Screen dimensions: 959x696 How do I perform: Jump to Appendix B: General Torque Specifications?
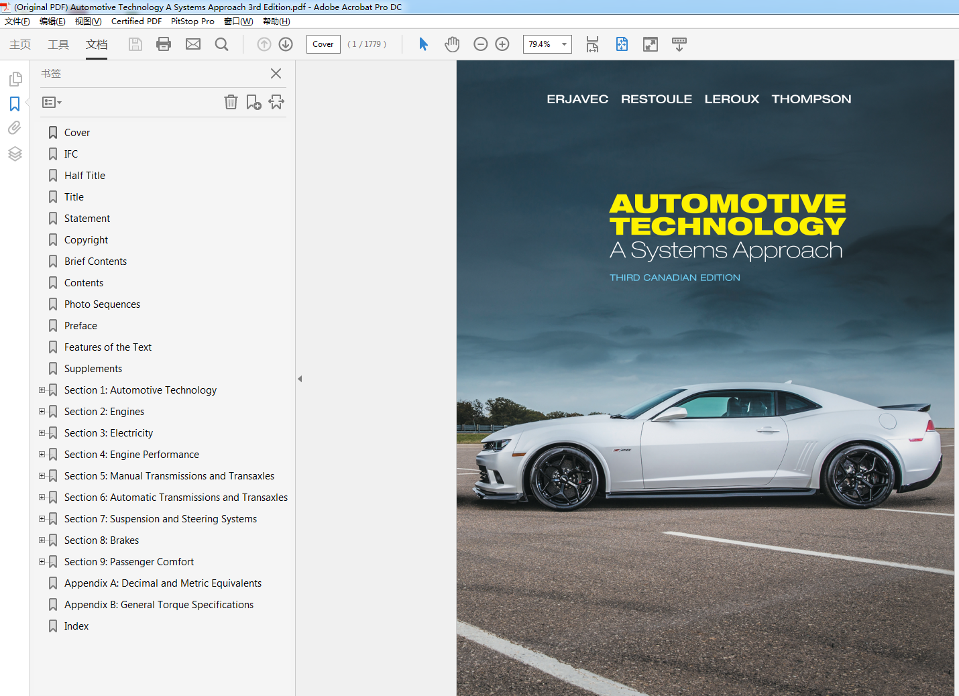pyautogui.click(x=159, y=605)
